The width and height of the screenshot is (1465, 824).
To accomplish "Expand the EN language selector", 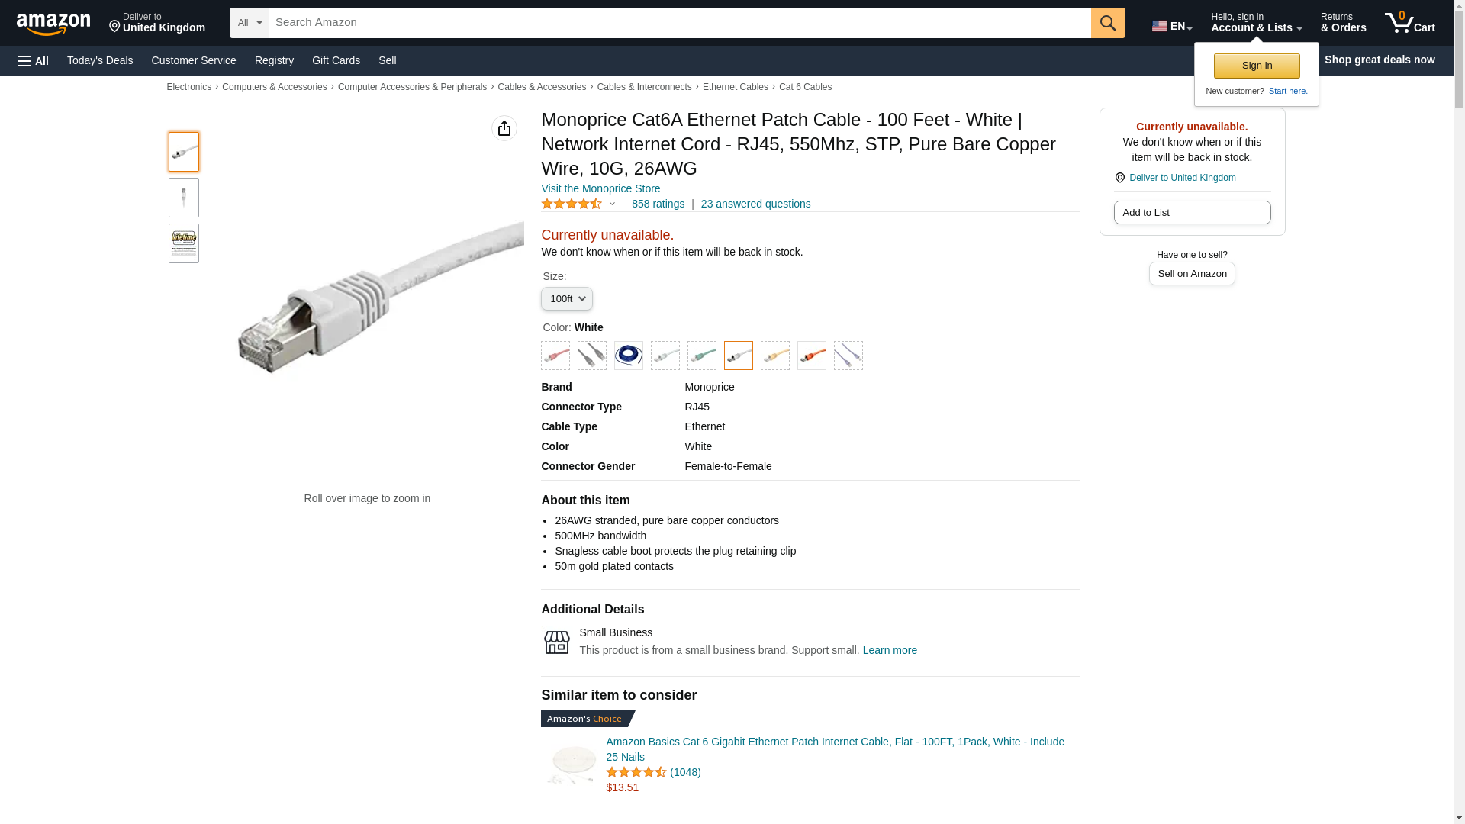I will [1171, 26].
